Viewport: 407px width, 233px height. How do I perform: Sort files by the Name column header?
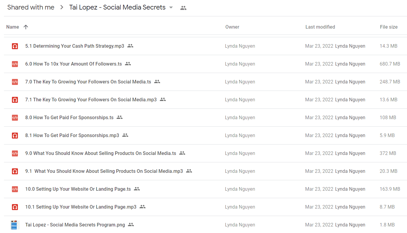point(13,27)
